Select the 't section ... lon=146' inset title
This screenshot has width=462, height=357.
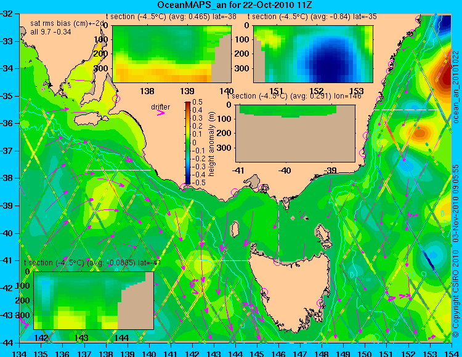pyautogui.click(x=294, y=96)
